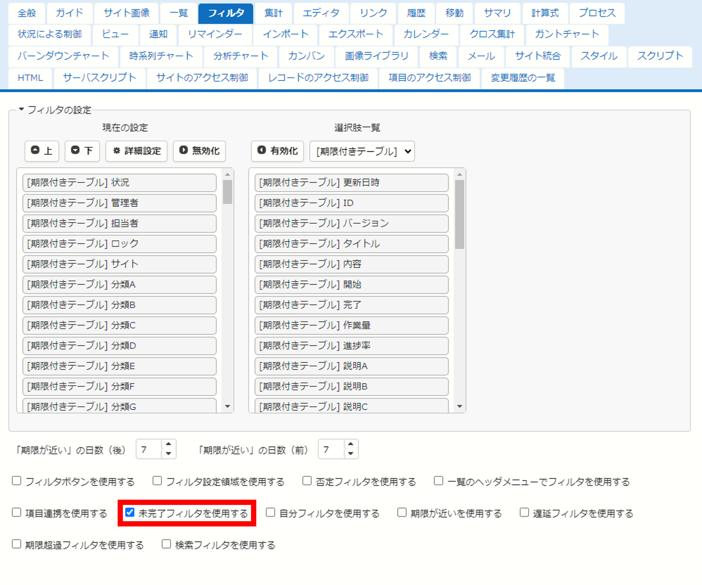Open the エディタ tab
Image resolution: width=702 pixels, height=585 pixels.
point(321,13)
